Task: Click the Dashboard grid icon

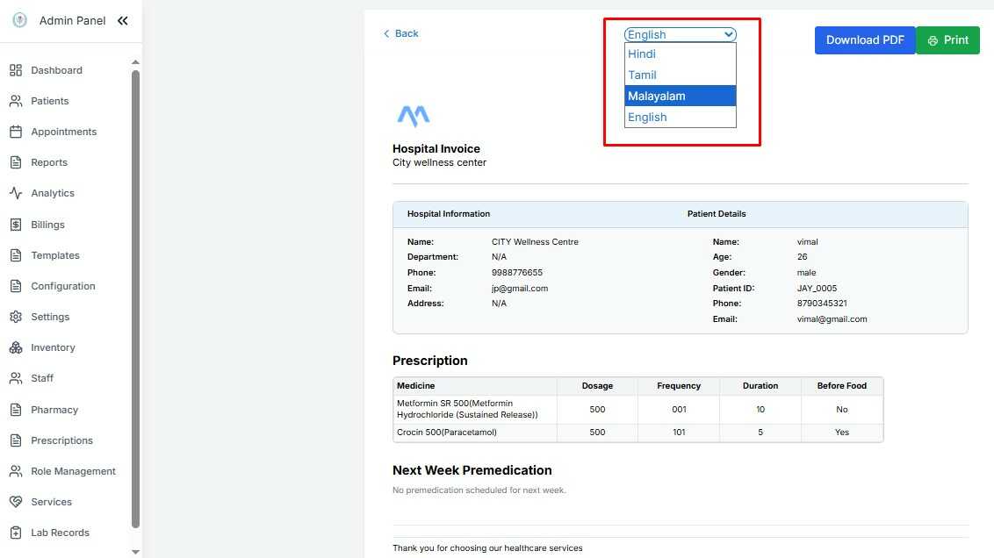Action: click(x=16, y=70)
